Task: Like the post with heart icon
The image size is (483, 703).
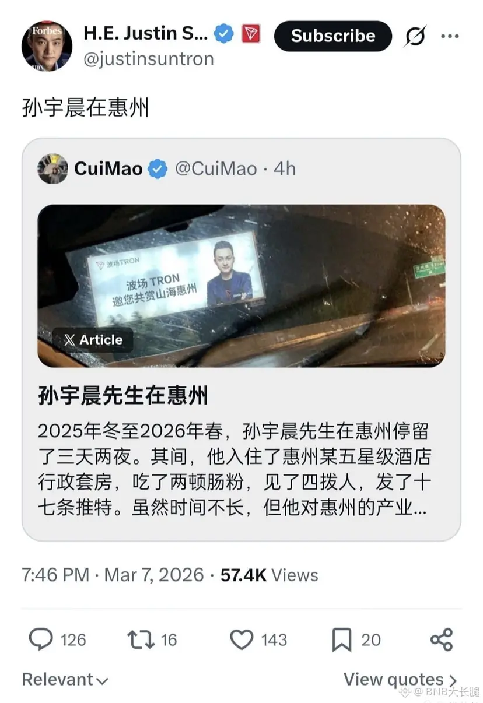Action: coord(242,639)
